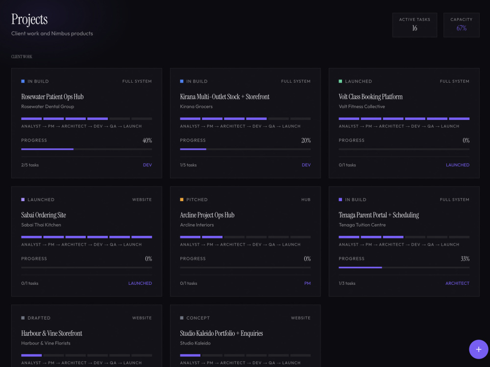Click the DEV stage label on Kirana card

(306, 165)
